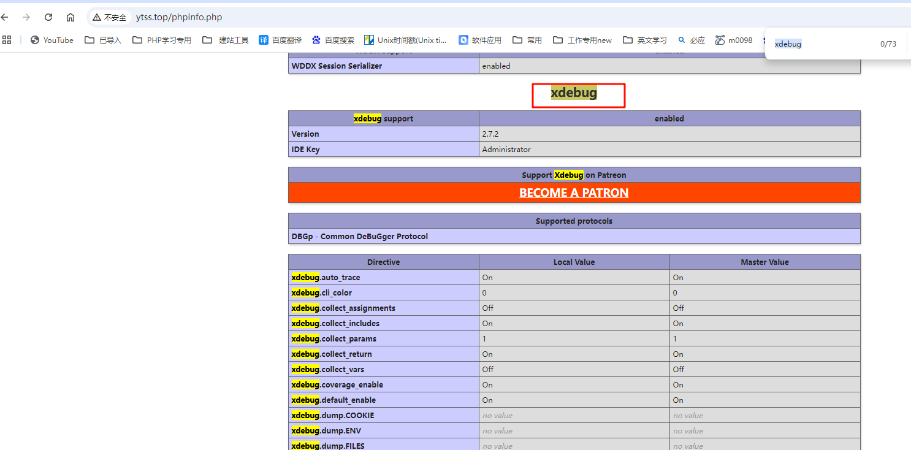Click the xdebug.default_enable directive
911x450 pixels.
[x=334, y=400]
